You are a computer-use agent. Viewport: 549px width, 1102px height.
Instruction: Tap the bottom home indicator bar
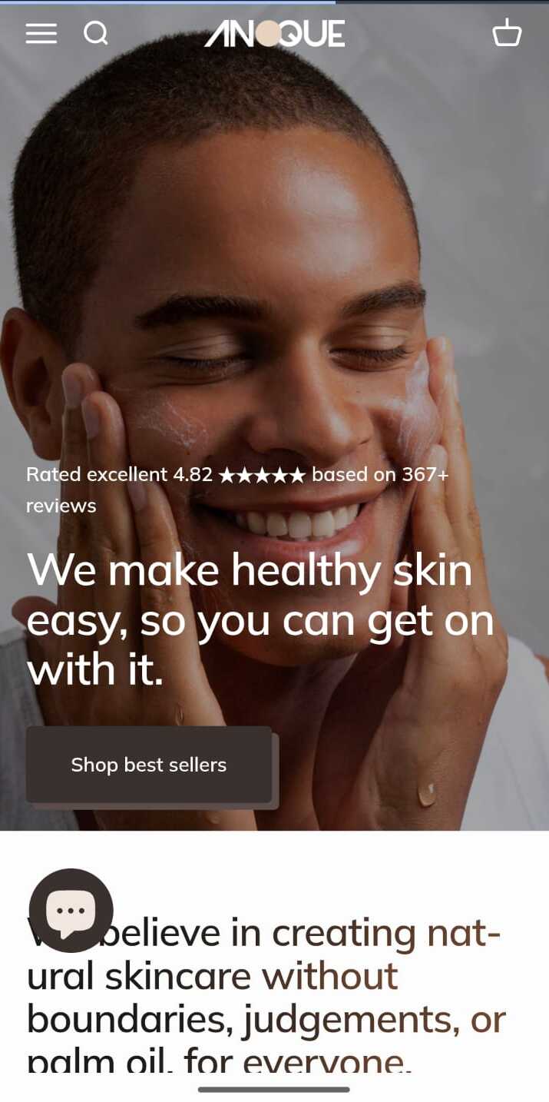[274, 1089]
